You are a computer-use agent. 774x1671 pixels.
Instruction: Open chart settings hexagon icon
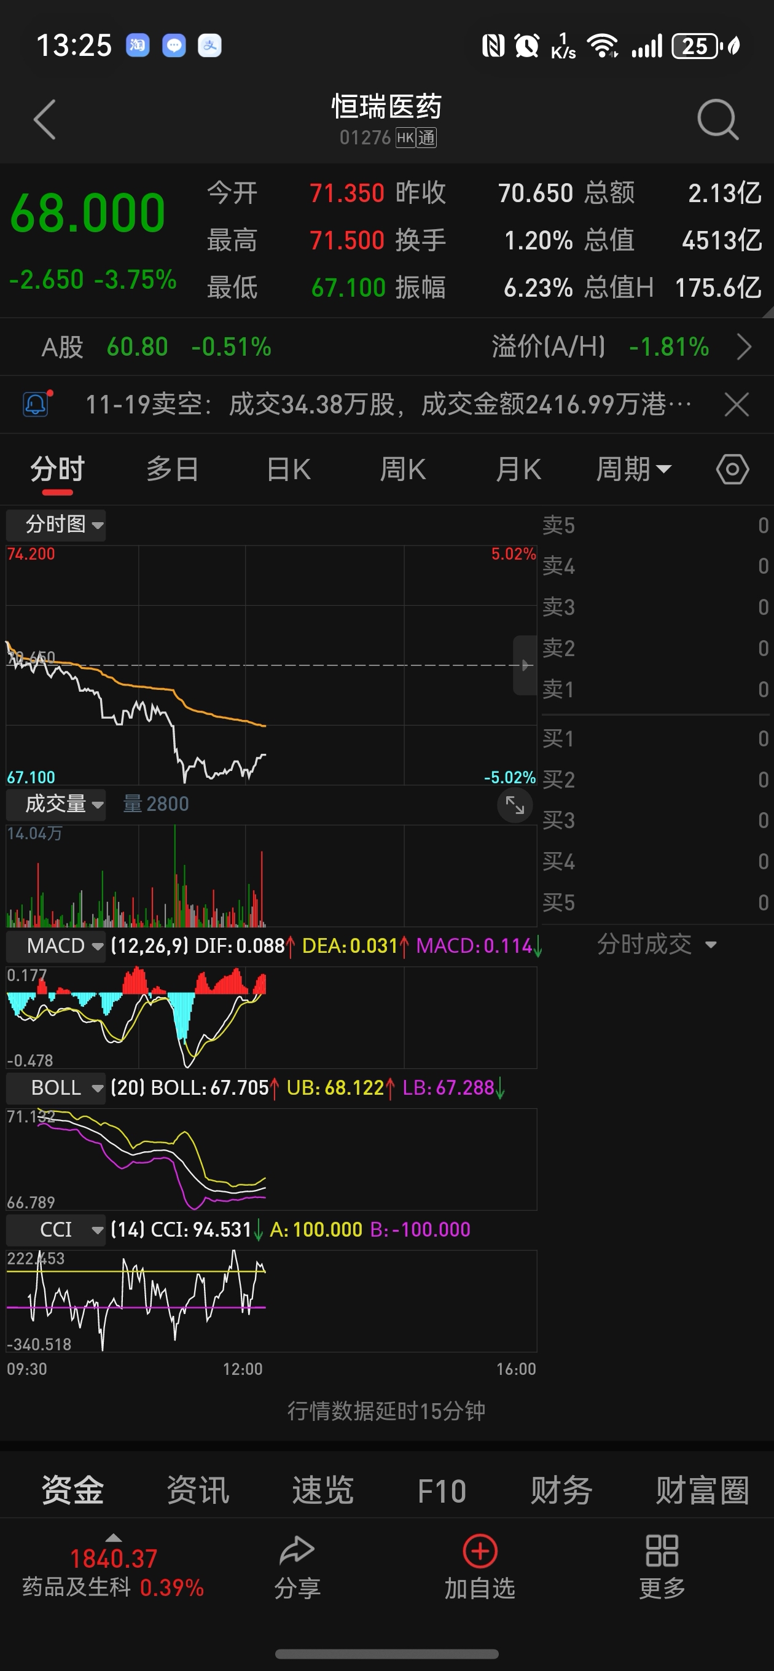[732, 469]
